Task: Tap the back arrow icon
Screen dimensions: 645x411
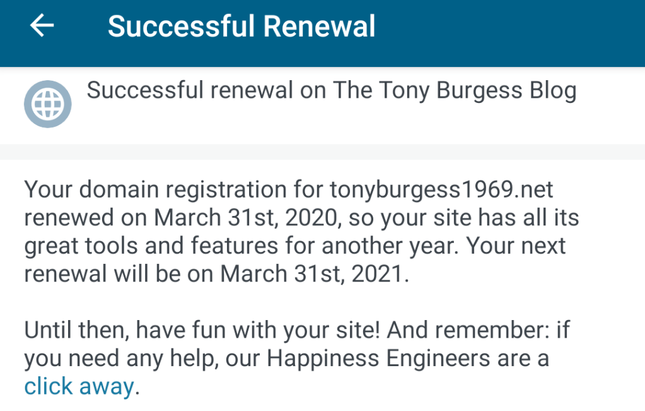Action: pos(42,26)
